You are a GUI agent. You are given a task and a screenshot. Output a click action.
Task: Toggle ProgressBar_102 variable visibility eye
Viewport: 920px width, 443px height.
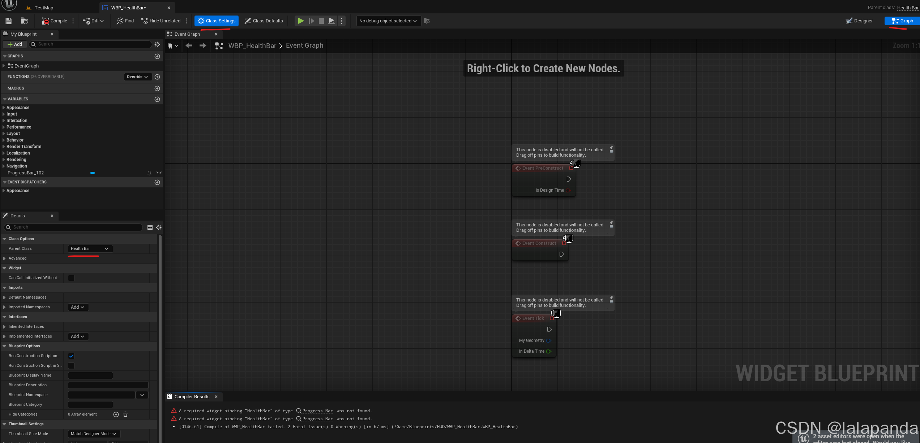159,173
